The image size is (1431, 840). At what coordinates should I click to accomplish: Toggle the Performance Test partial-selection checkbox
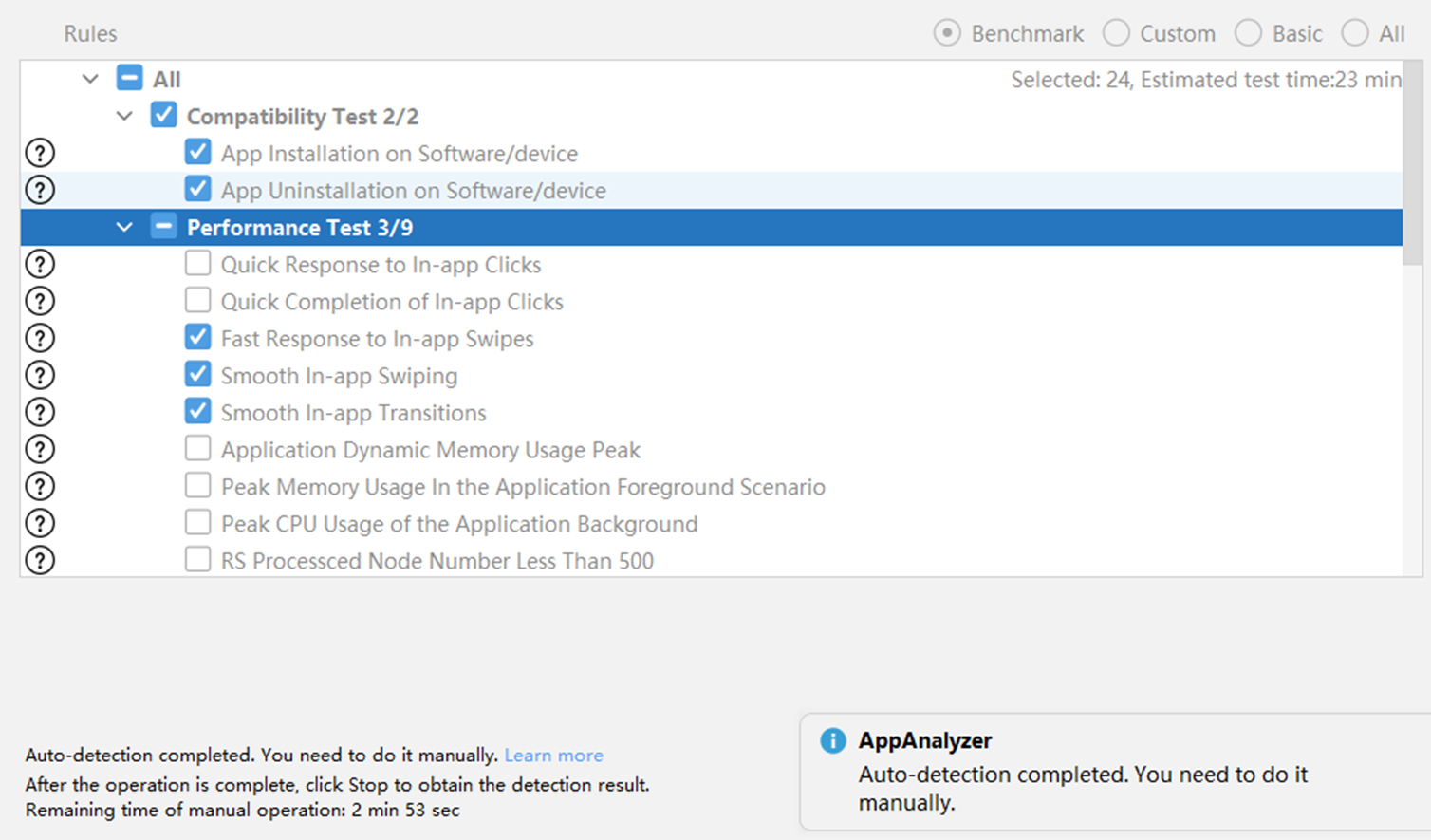(x=163, y=226)
